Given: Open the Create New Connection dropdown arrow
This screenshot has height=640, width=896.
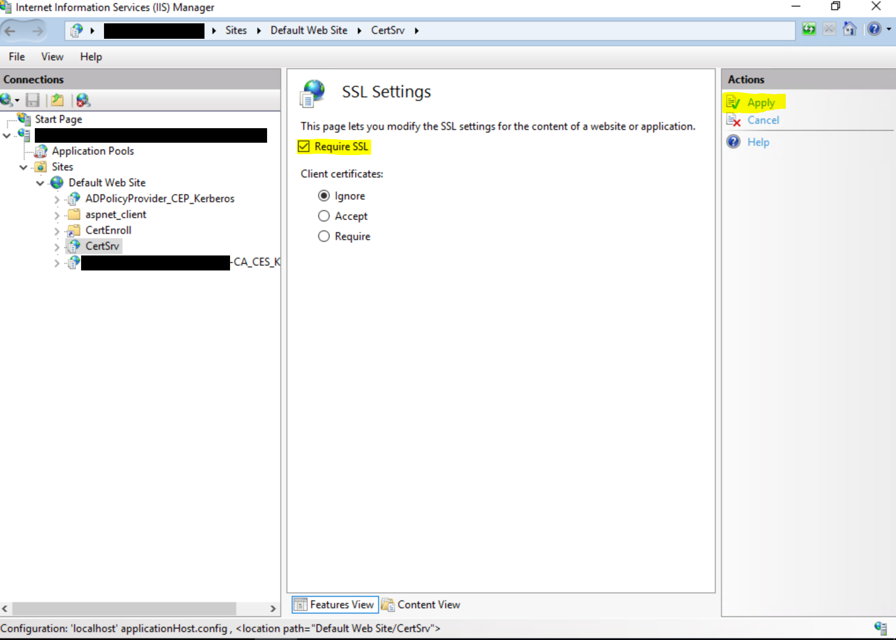Looking at the screenshot, I should point(17,100).
